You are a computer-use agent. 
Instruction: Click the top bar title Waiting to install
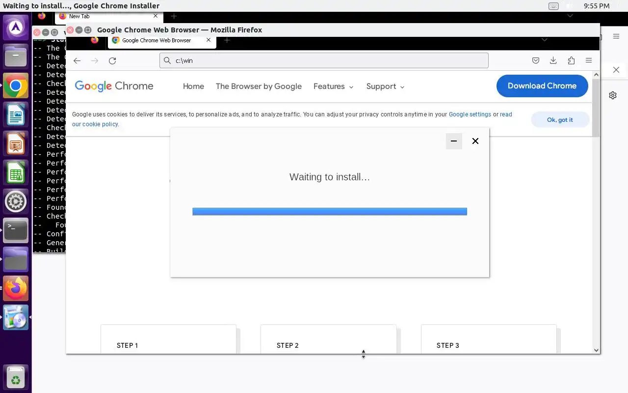81,6
